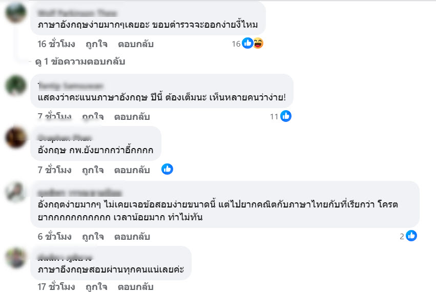Open the thumbs-up reaction next to count 11
The image size is (436, 292).
286,116
